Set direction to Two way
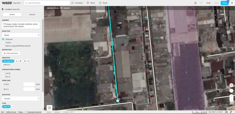The image size is (235, 114). pos(8,61)
